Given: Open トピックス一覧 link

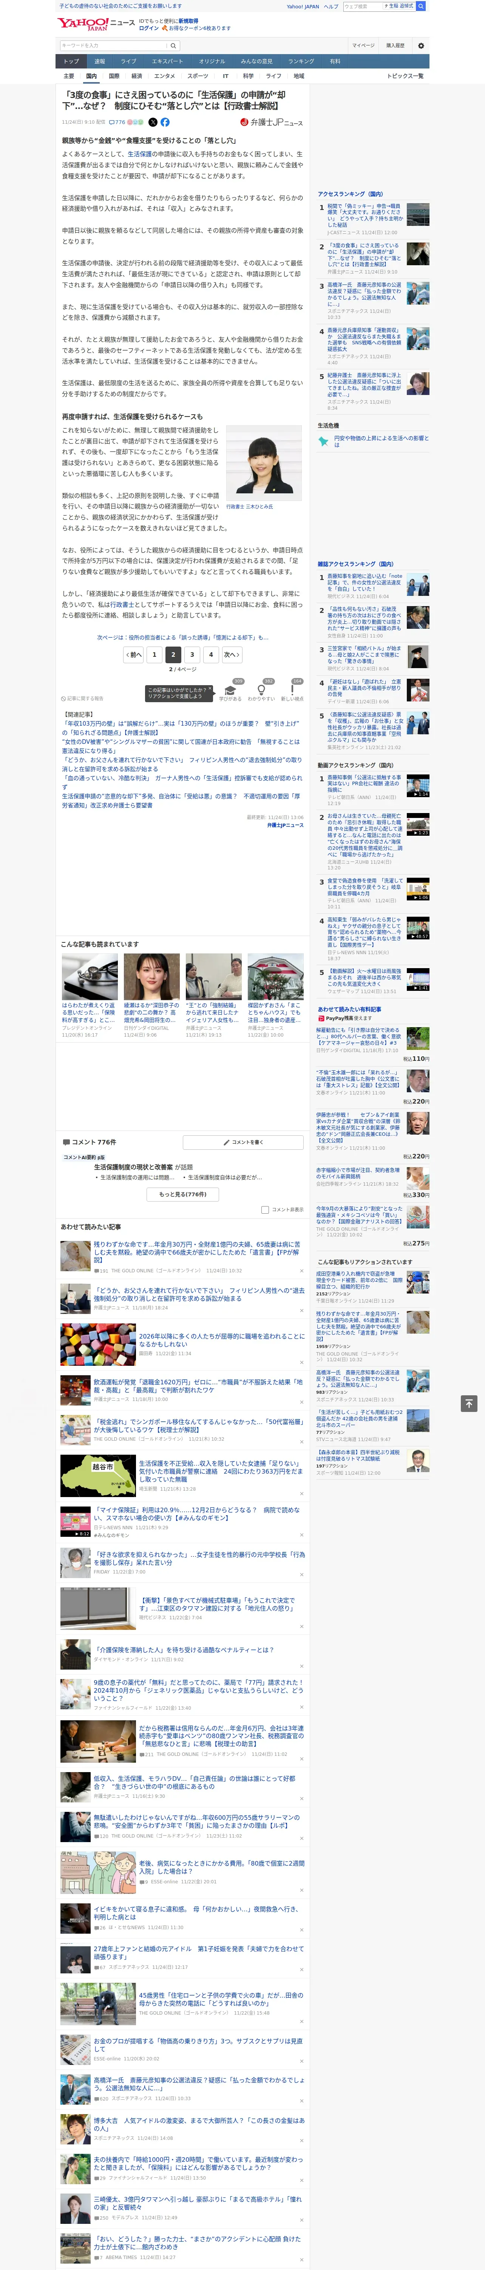Looking at the screenshot, I should click(405, 76).
